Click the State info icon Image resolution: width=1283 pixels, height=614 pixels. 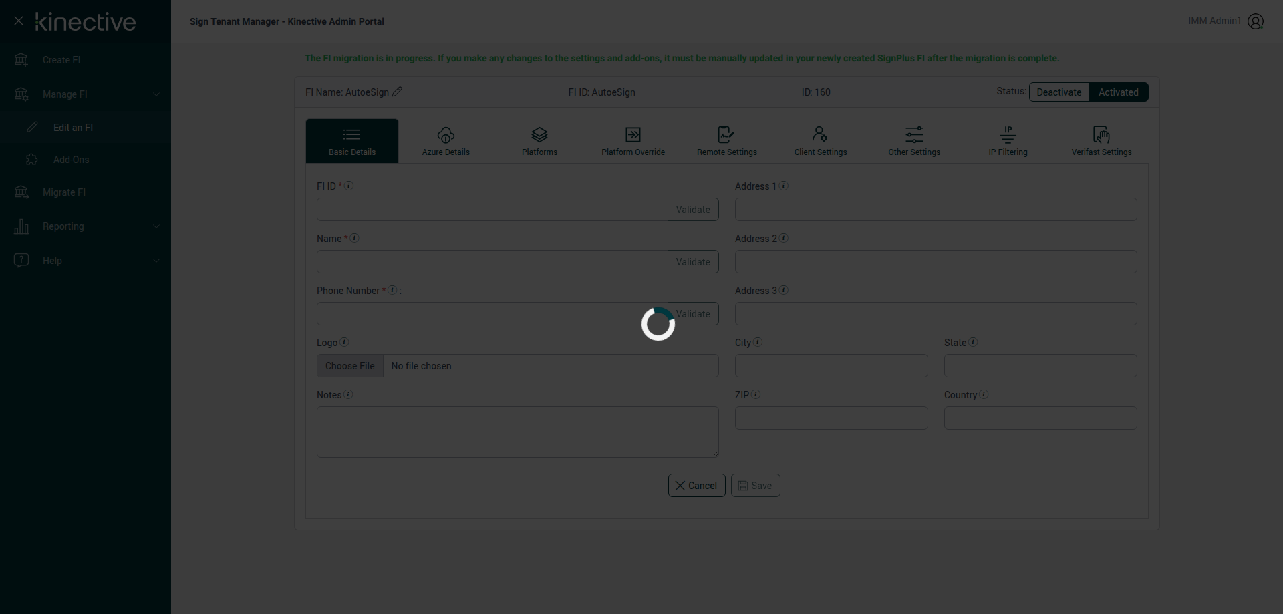974,342
